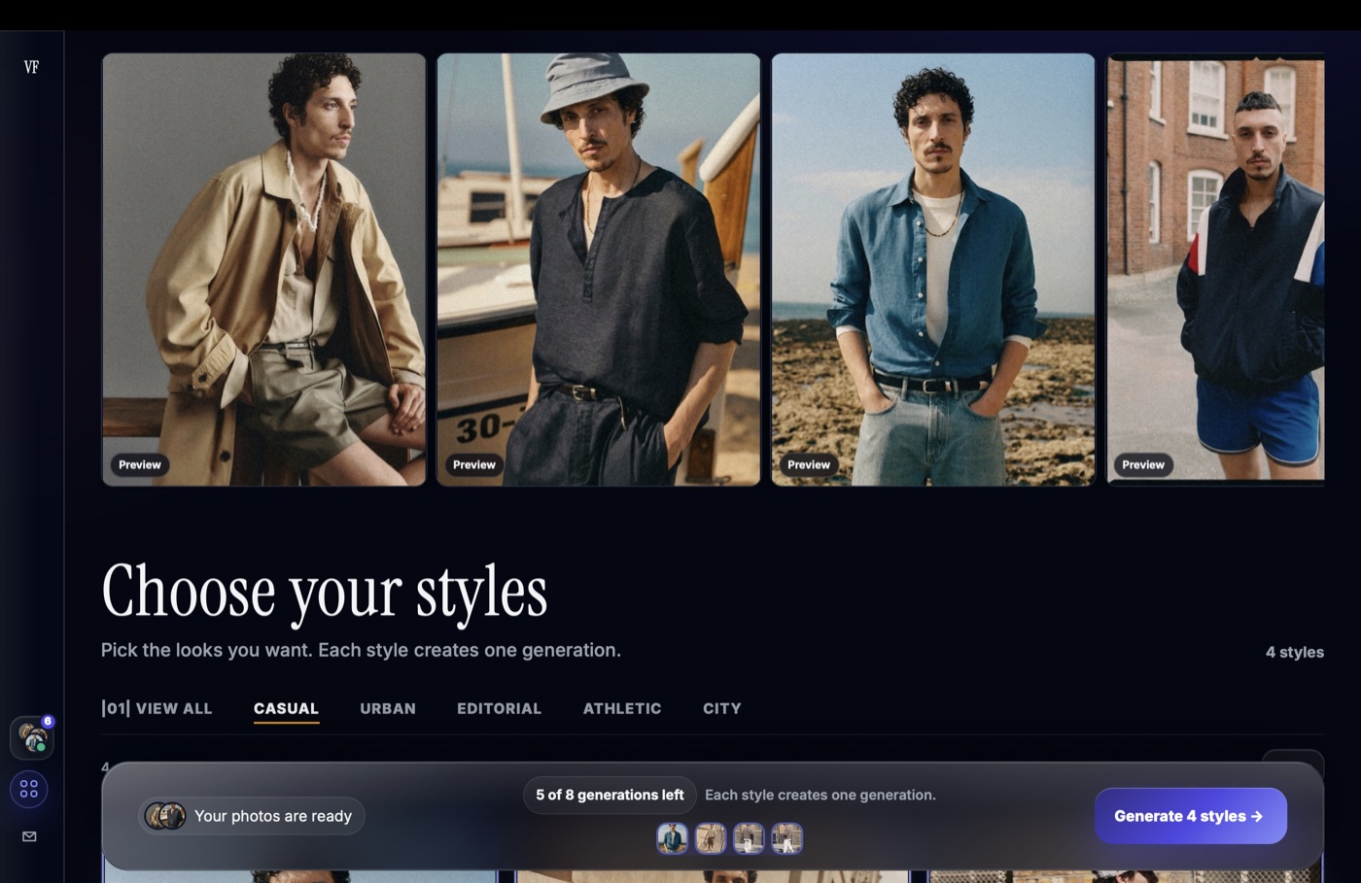The width and height of the screenshot is (1361, 883).
Task: Preview the bucket hat boat look
Action: click(x=474, y=464)
